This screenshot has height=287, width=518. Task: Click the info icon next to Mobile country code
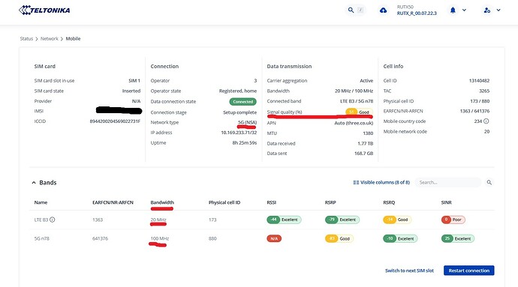point(486,121)
